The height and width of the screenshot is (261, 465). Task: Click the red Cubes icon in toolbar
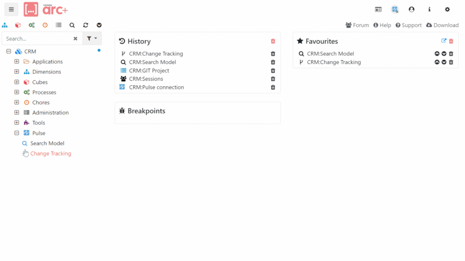tap(18, 25)
